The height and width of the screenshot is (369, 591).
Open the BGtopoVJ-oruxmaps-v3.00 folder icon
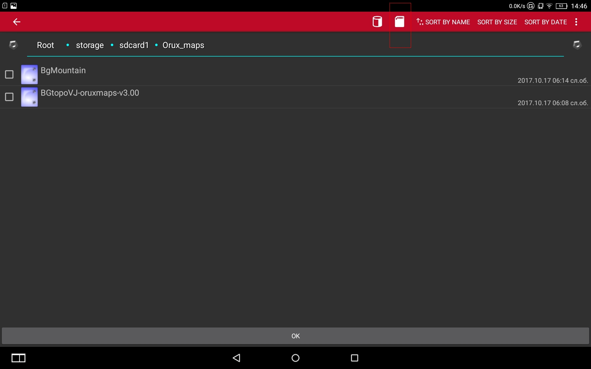(x=29, y=97)
